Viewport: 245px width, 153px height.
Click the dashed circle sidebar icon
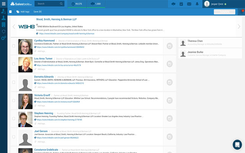(x=3, y=31)
